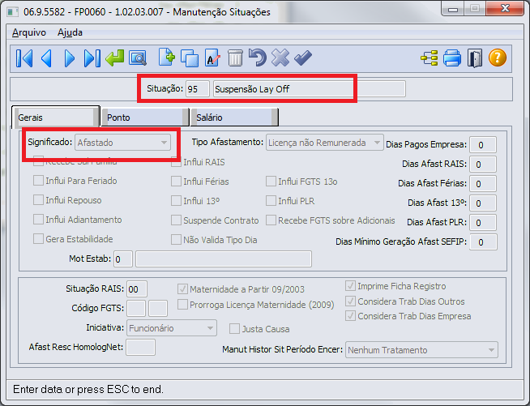Toggle Influi Adiantamento checkbox

click(x=38, y=220)
